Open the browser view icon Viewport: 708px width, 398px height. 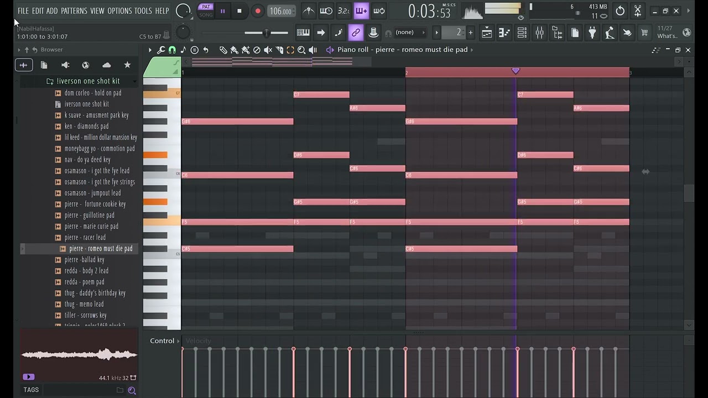click(x=558, y=33)
